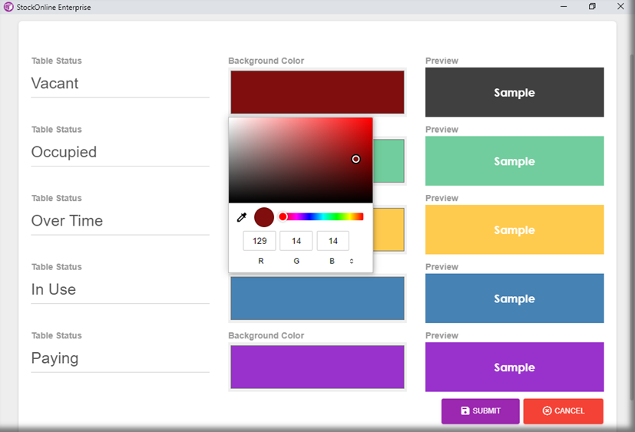
Task: Toggle the RGB color format switcher arrows
Action: click(x=352, y=262)
